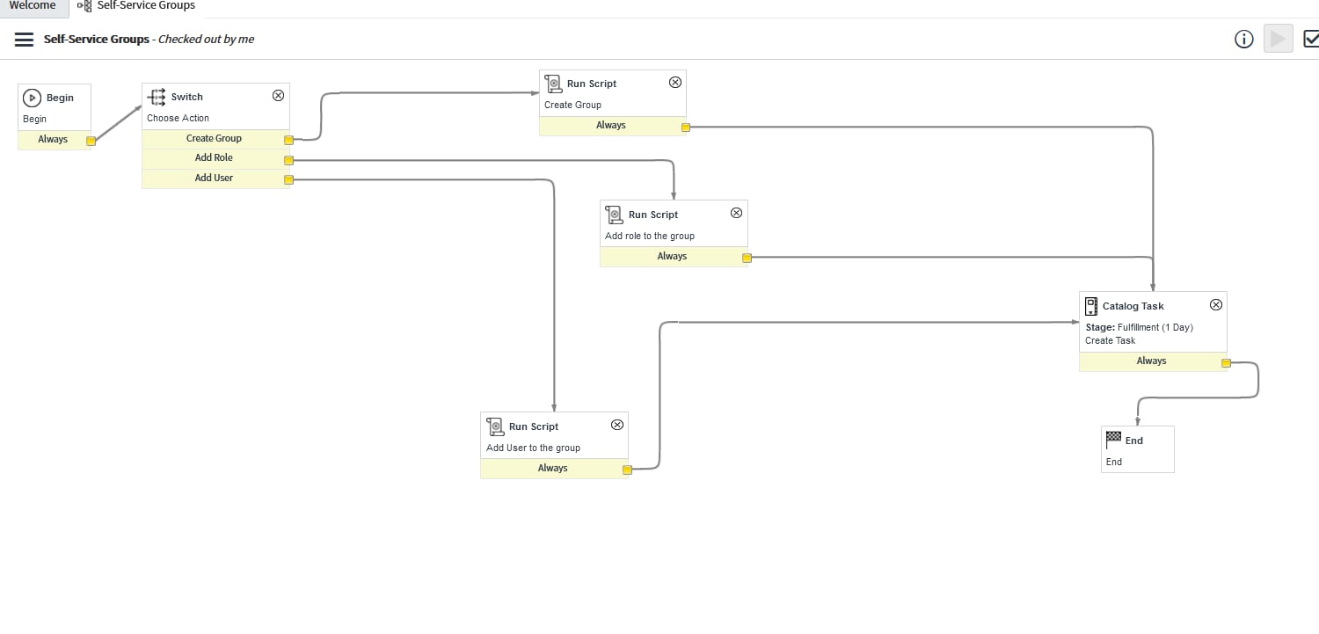This screenshot has height=634, width=1319.
Task: Remove the Create Group Run Script activity
Action: tap(675, 83)
